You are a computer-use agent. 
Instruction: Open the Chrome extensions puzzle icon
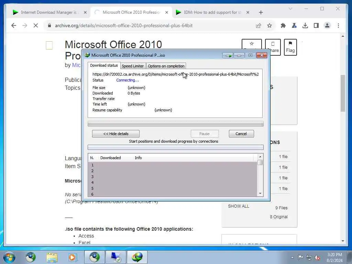(283, 25)
